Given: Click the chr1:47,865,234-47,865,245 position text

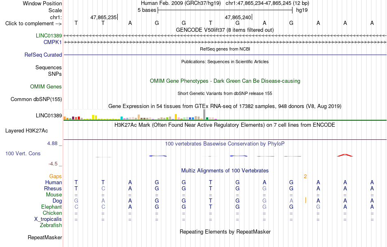Looking at the screenshot, I should coord(267,3).
